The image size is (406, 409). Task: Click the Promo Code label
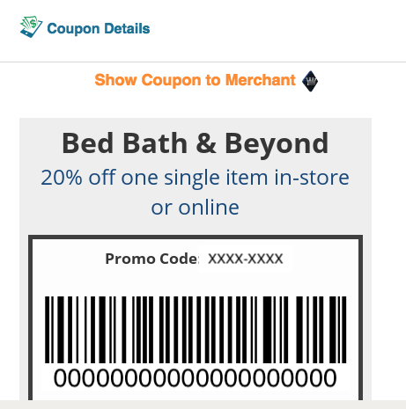(x=151, y=259)
